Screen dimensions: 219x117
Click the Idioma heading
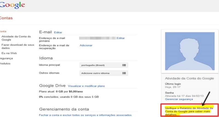click(x=46, y=58)
